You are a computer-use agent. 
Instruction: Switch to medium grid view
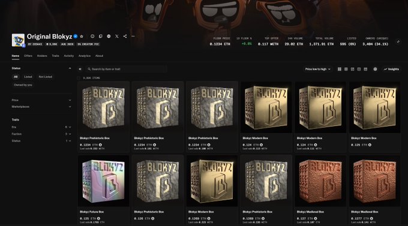346,69
